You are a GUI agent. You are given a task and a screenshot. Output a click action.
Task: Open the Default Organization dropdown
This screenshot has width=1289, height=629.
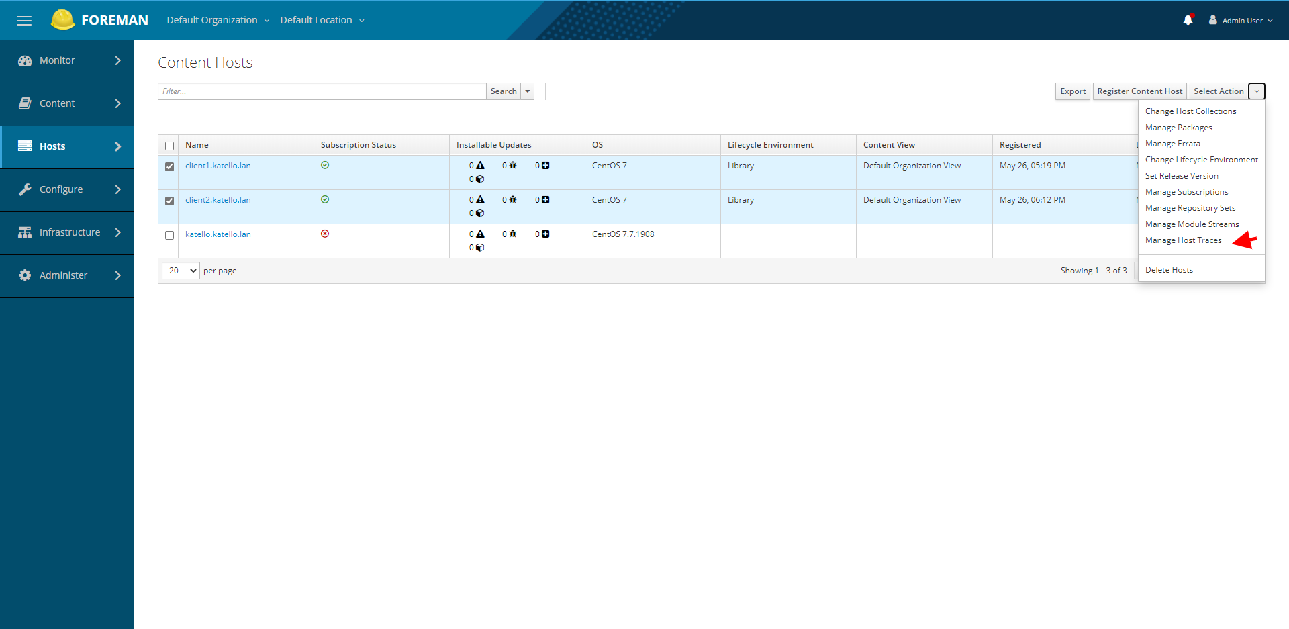pyautogui.click(x=218, y=20)
